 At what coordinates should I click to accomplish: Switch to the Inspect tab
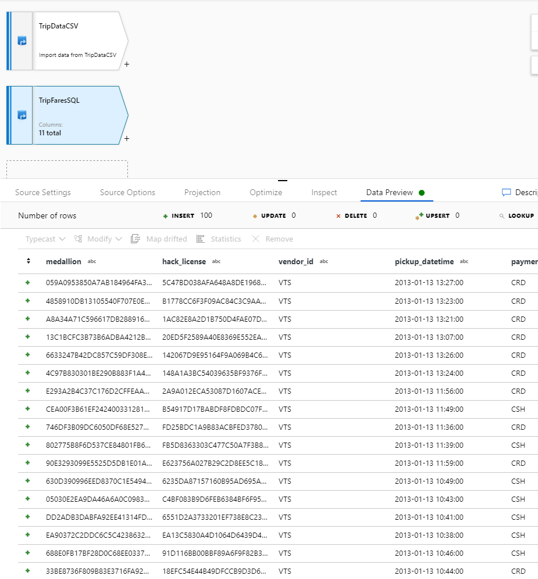pos(323,192)
